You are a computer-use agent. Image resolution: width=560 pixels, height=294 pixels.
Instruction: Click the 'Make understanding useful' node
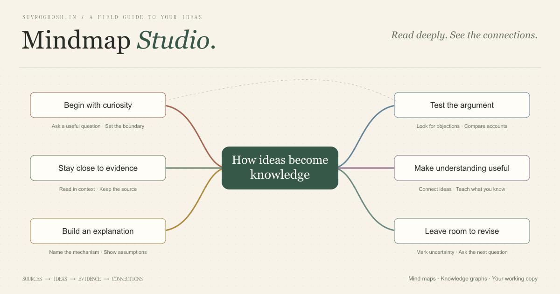(x=462, y=168)
